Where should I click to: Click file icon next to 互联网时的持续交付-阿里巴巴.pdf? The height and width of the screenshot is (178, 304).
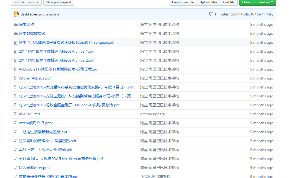click(15, 141)
